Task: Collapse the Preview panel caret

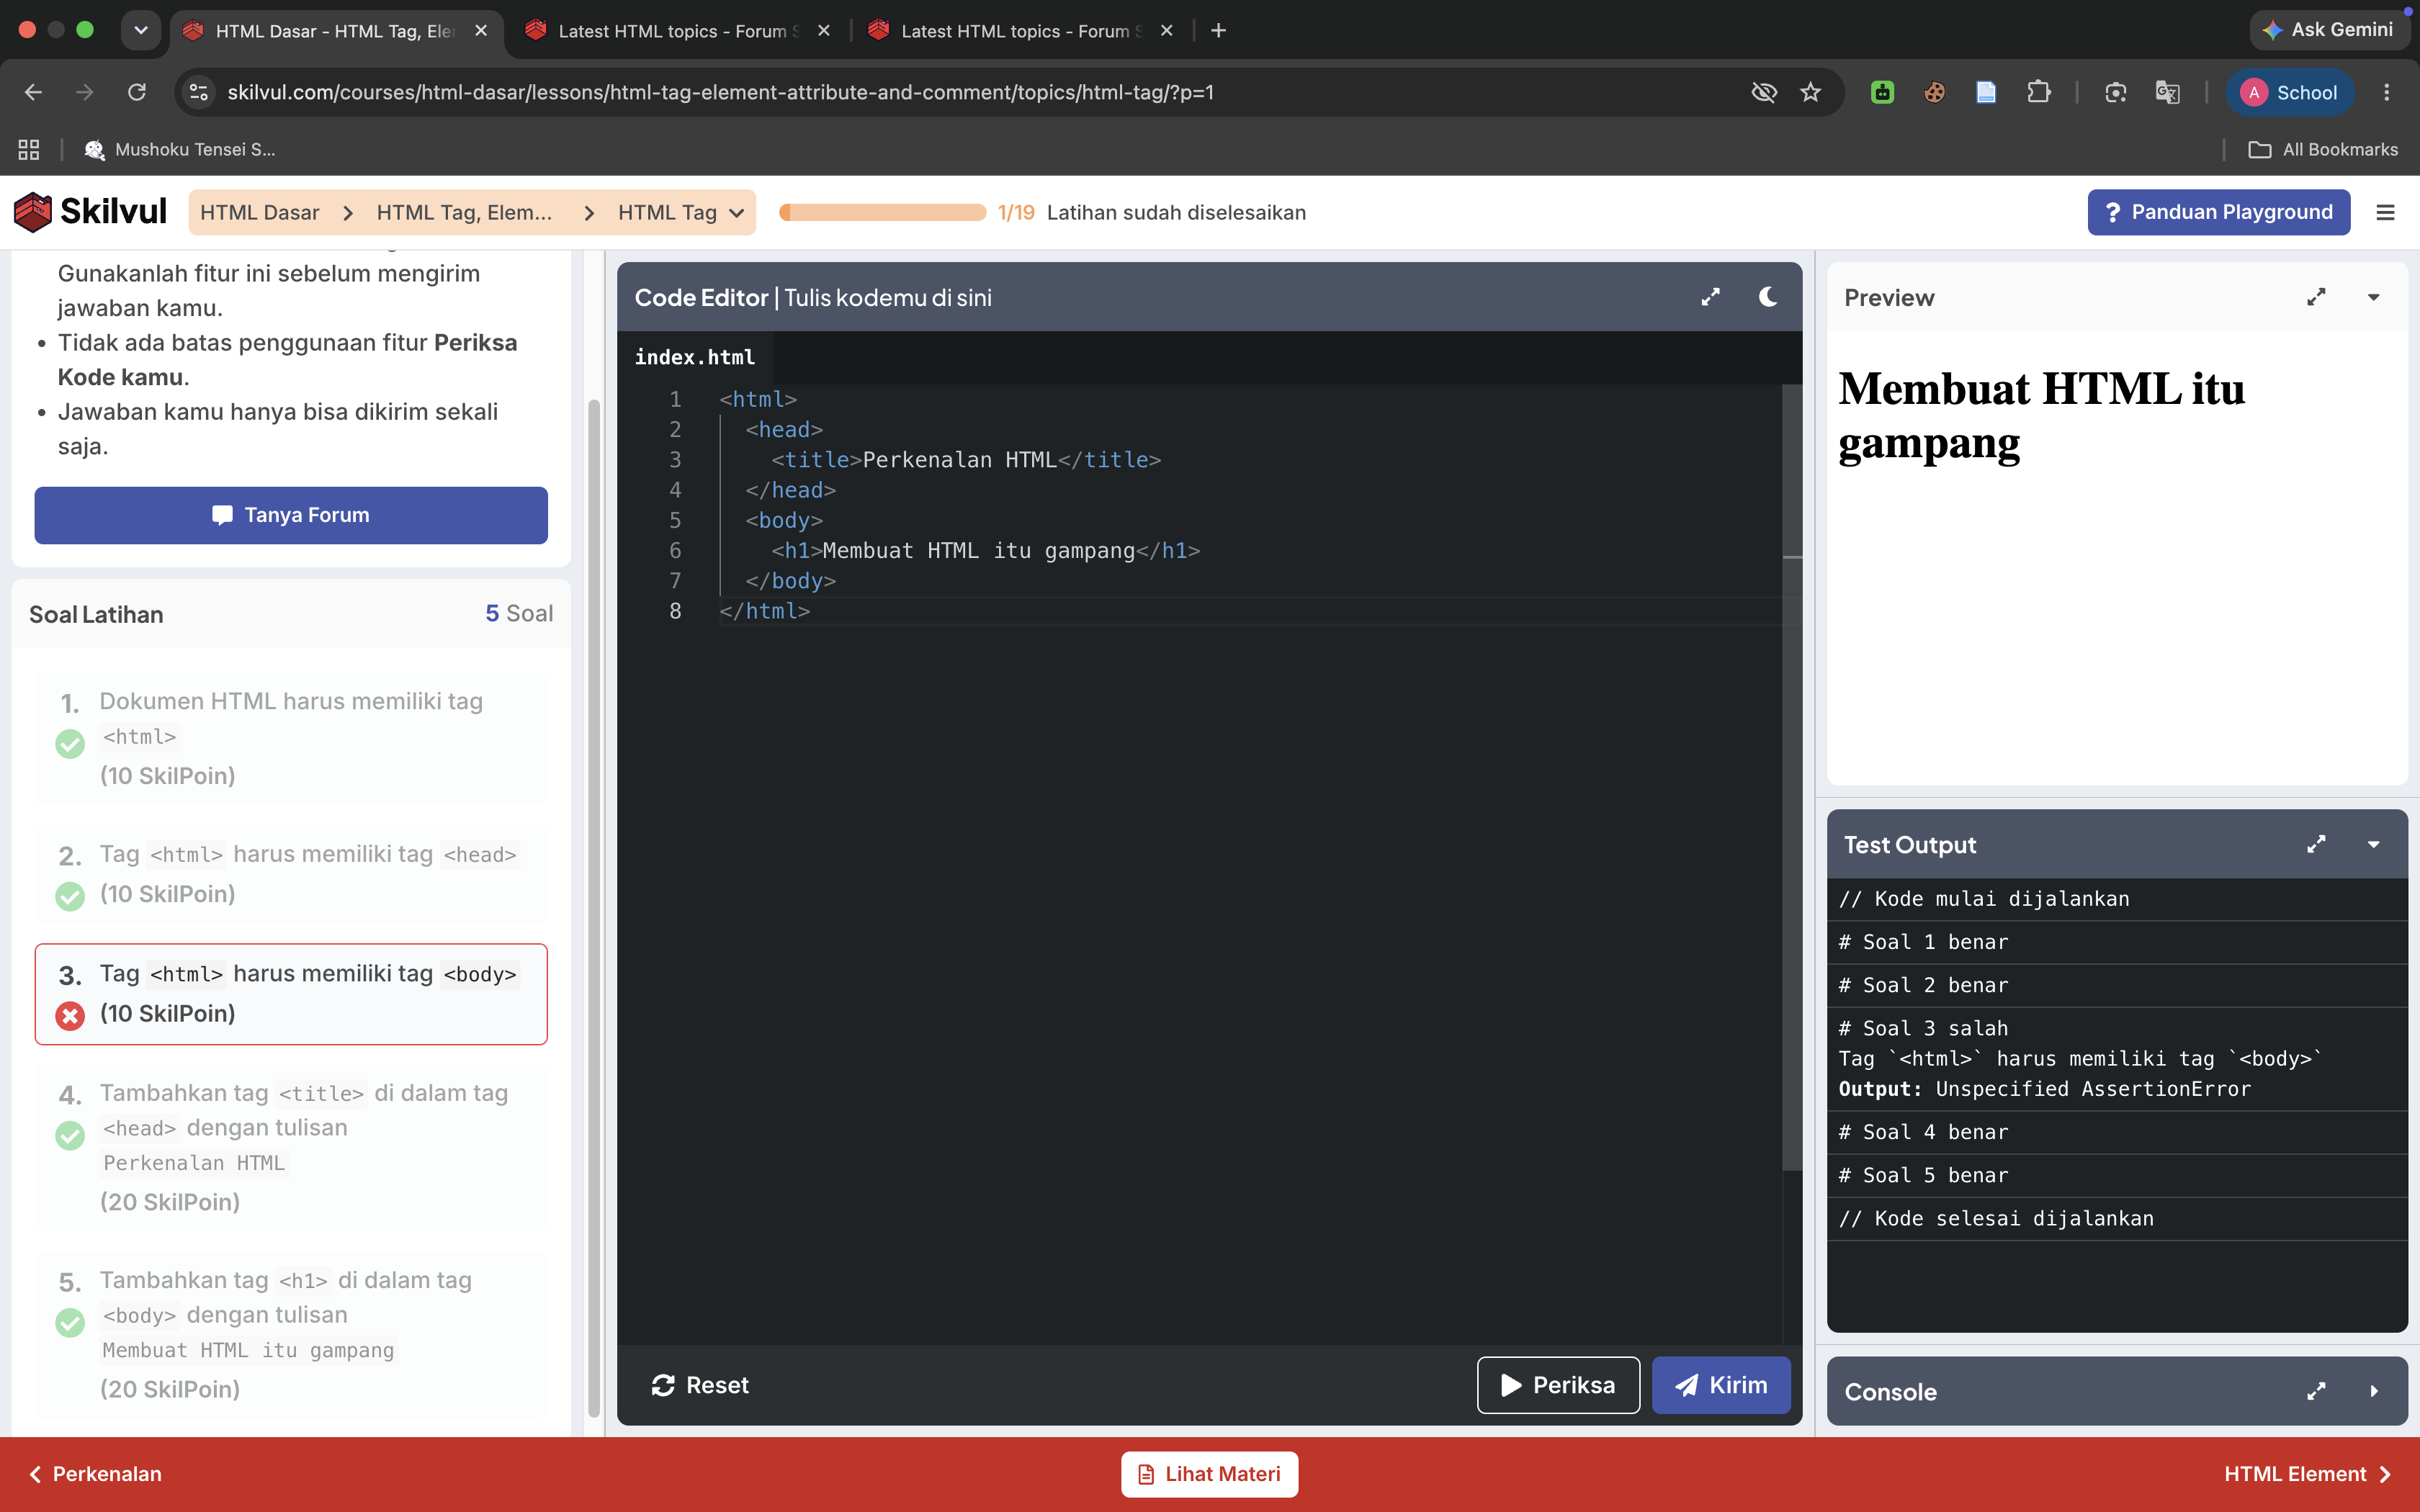Action: coord(2373,297)
